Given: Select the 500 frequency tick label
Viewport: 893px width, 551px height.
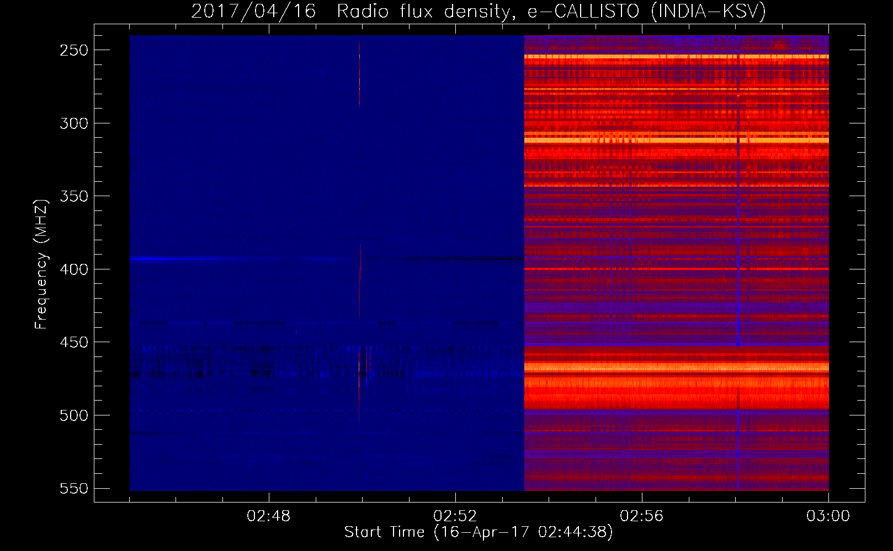Looking at the screenshot, I should tap(74, 415).
